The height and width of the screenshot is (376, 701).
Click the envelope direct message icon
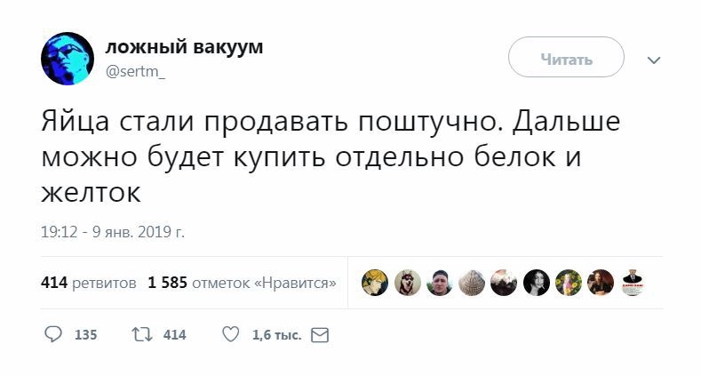[320, 335]
